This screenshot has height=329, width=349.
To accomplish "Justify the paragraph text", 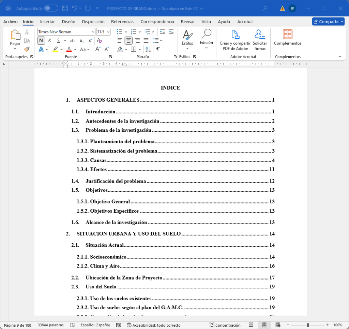I will (x=146, y=41).
